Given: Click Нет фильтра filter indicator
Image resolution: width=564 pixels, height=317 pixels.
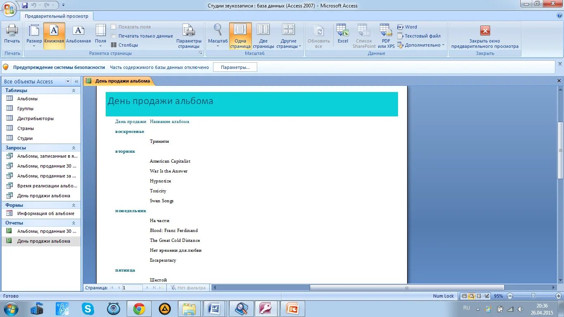Looking at the screenshot, I should pos(188,288).
